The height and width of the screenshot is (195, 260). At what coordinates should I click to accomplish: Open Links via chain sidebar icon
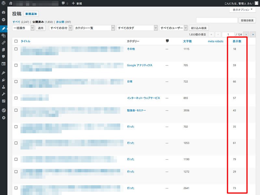coord(4,43)
